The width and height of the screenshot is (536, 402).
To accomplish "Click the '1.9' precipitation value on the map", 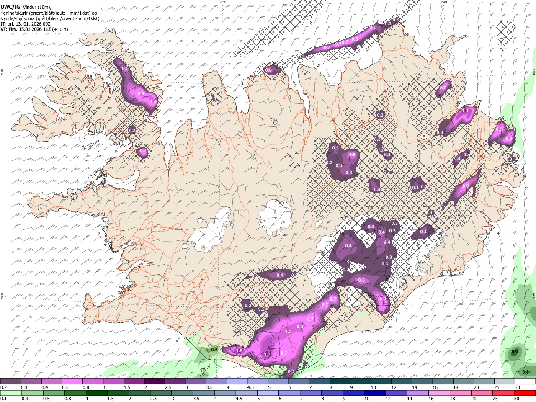I will click(x=464, y=111).
